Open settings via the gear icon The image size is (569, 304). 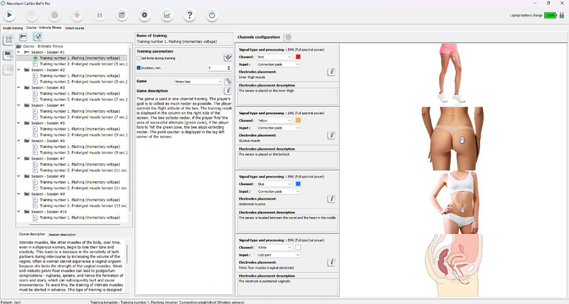coord(145,15)
